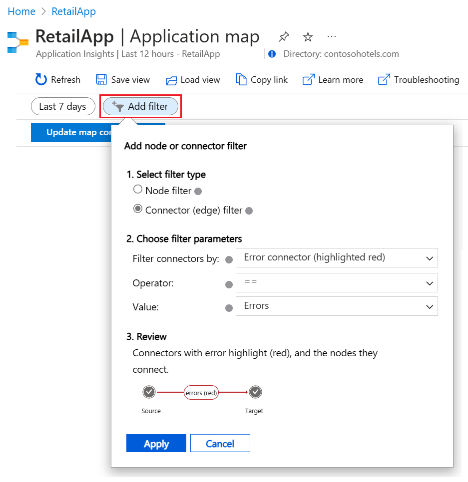Expand the Operator dropdown showing ==
The image size is (468, 482).
(x=337, y=282)
